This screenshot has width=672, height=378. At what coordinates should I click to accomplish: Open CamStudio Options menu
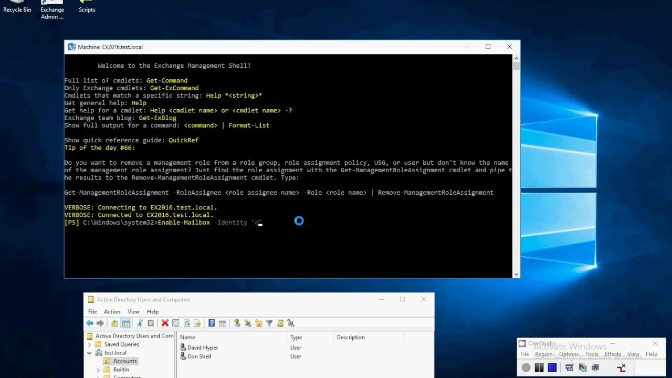tap(569, 354)
